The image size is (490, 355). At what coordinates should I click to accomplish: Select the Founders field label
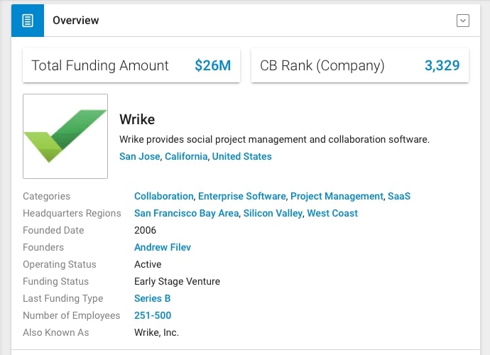[43, 247]
